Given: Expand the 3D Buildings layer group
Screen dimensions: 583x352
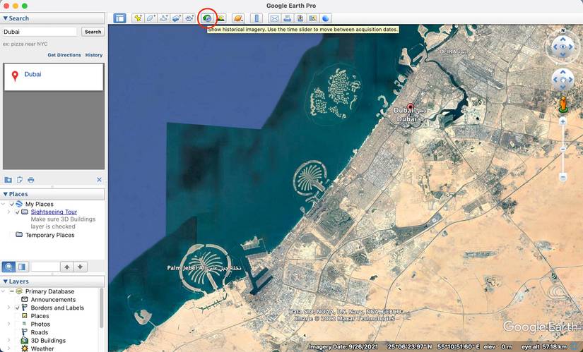Looking at the screenshot, I should [x=9, y=341].
